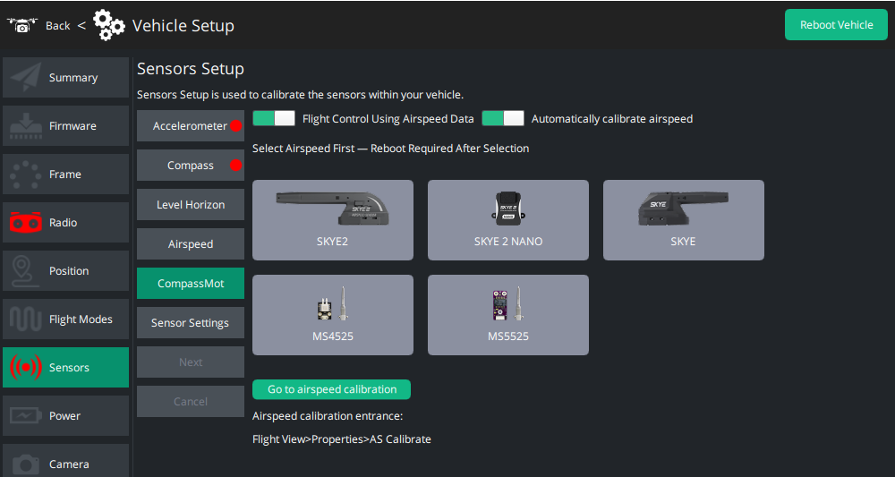Image resolution: width=895 pixels, height=477 pixels.
Task: Choose the SKYE 2 NANO airspeed sensor
Action: pos(507,220)
